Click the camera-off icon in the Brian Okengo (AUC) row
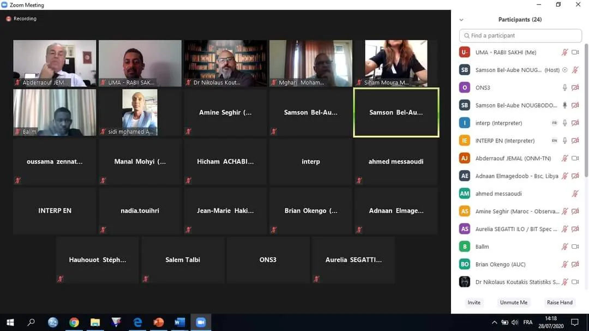589x331 pixels. point(575,264)
